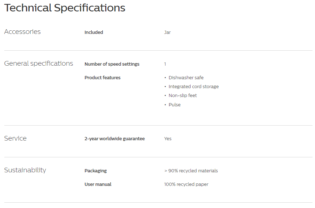The image size is (315, 208).
Task: Click Number of speed settings label
Action: coord(112,64)
